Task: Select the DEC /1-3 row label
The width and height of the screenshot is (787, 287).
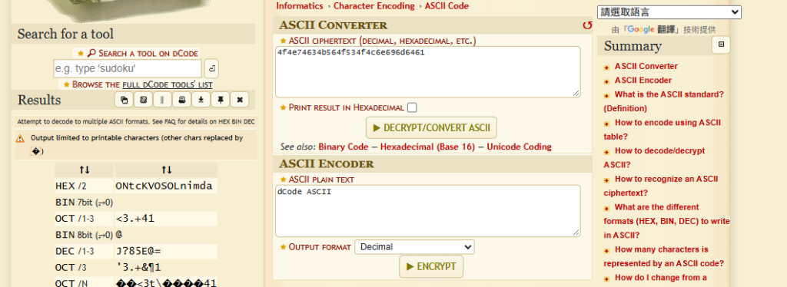Action: point(75,251)
